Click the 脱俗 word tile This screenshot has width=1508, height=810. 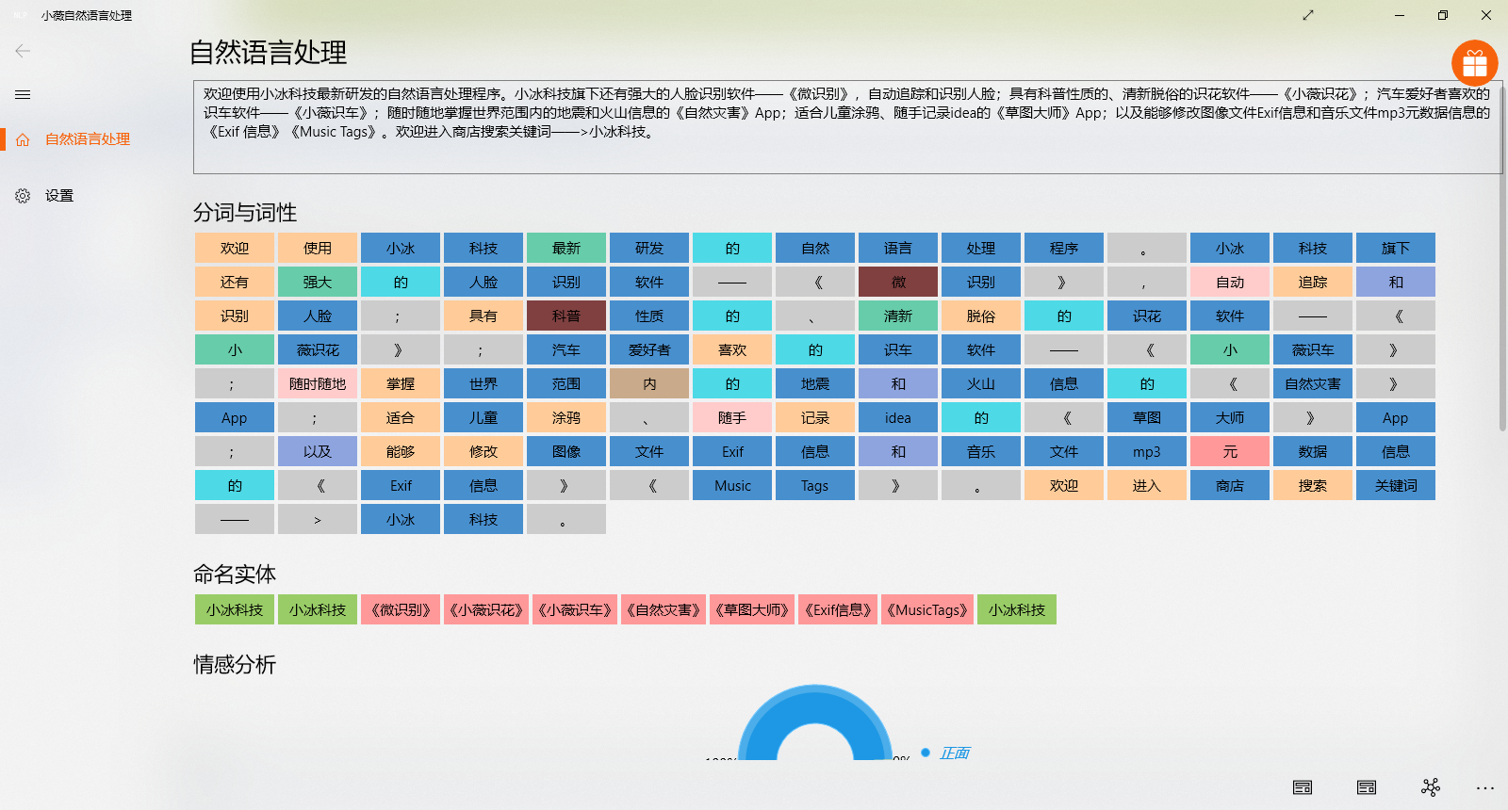(x=981, y=316)
